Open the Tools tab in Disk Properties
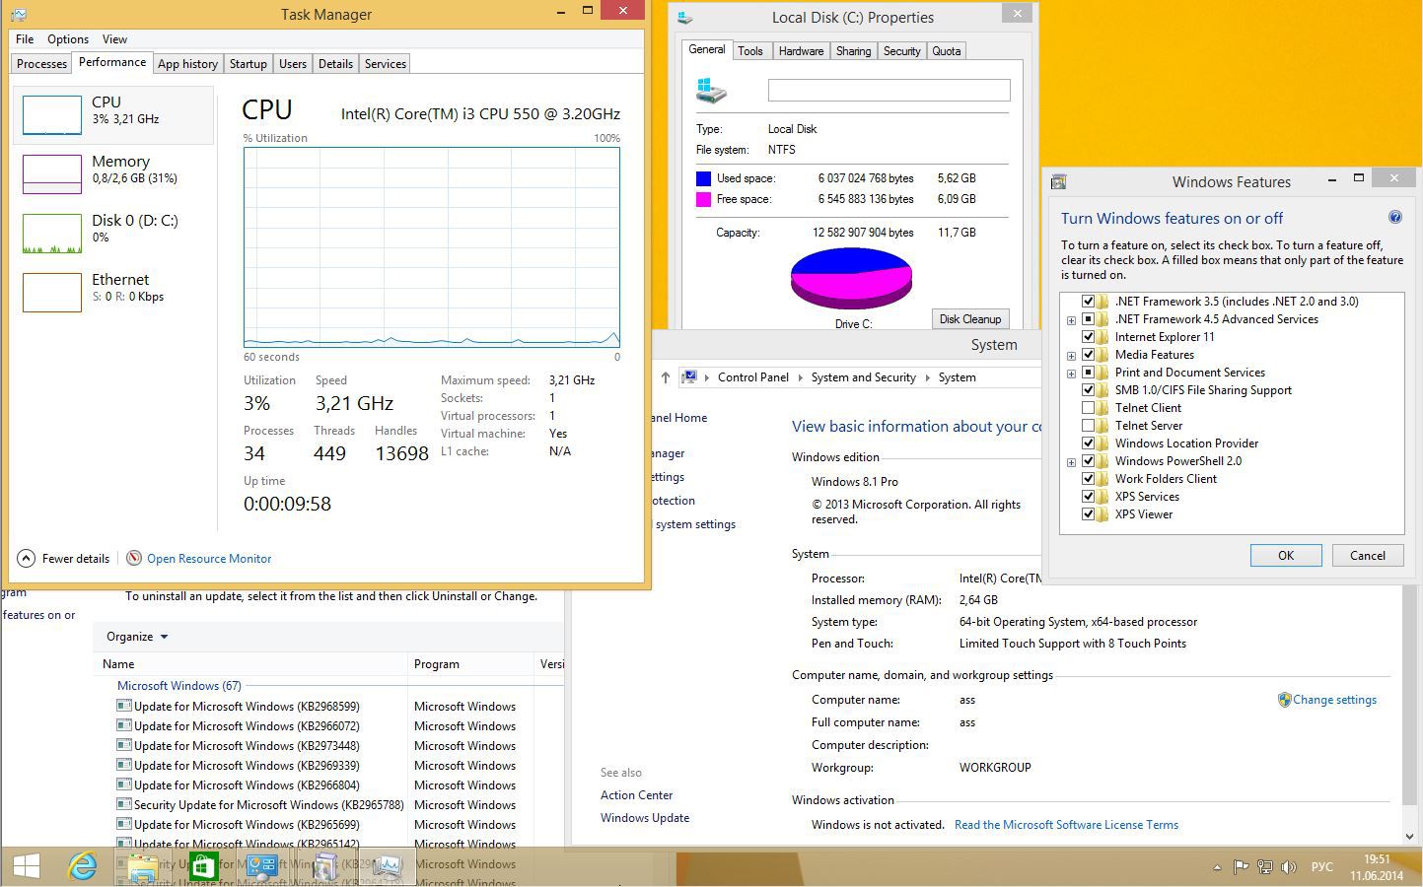The width and height of the screenshot is (1423, 887). pyautogui.click(x=750, y=51)
